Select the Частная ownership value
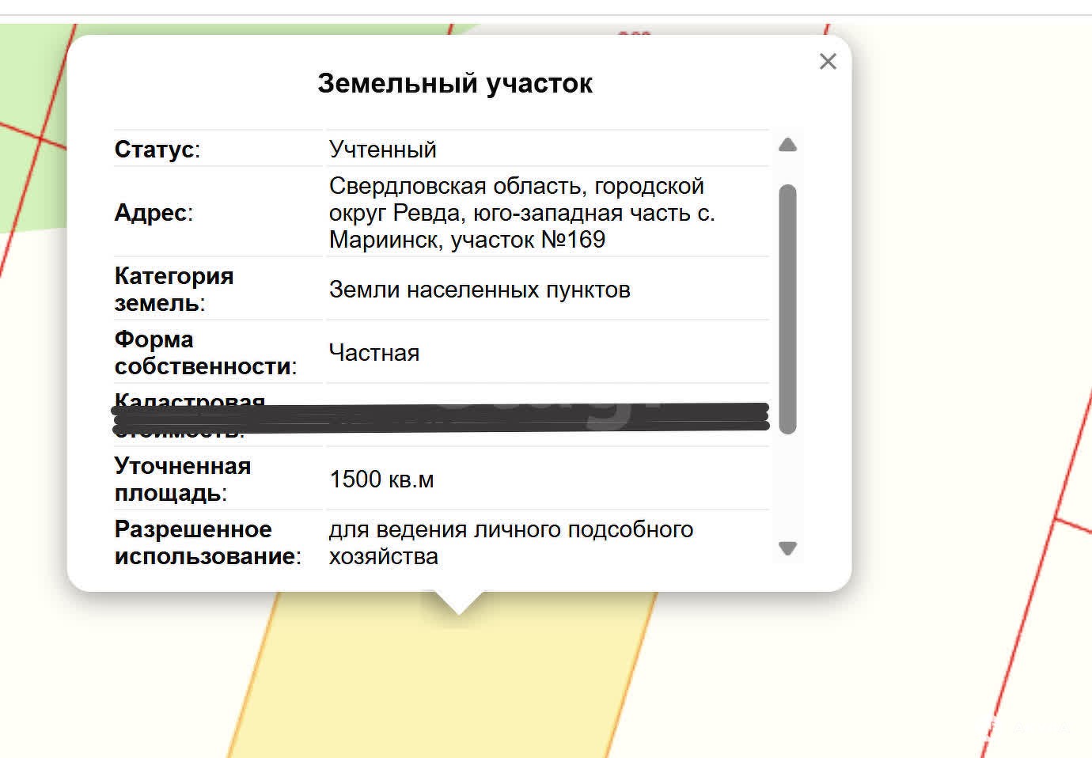Screen dimensions: 1092x758 pos(373,353)
